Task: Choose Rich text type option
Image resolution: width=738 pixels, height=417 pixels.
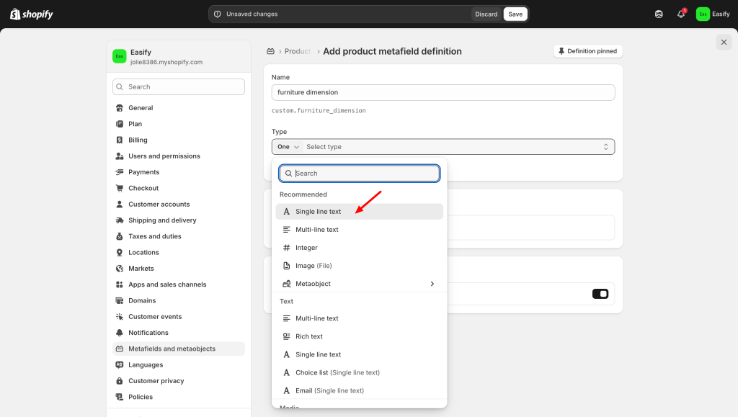Action: (308, 336)
